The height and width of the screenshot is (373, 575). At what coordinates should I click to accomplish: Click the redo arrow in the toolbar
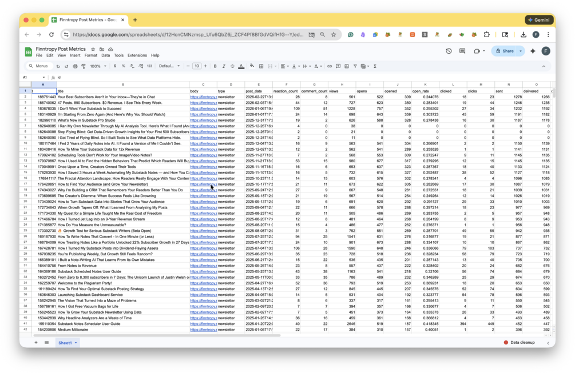(x=66, y=66)
